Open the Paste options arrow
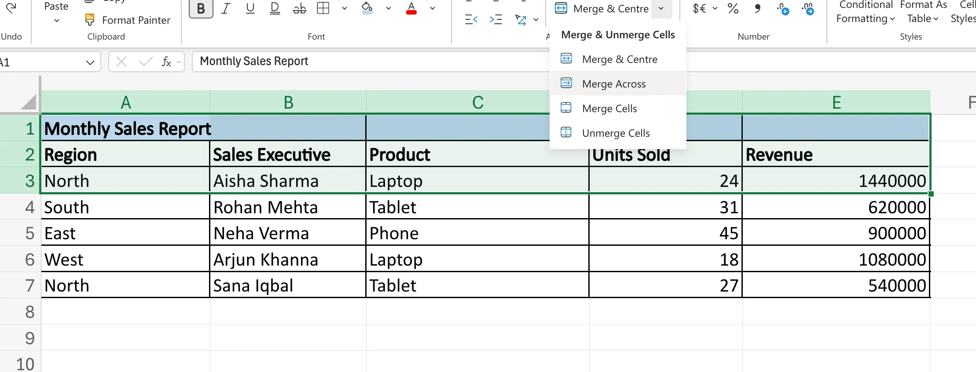 click(56, 21)
